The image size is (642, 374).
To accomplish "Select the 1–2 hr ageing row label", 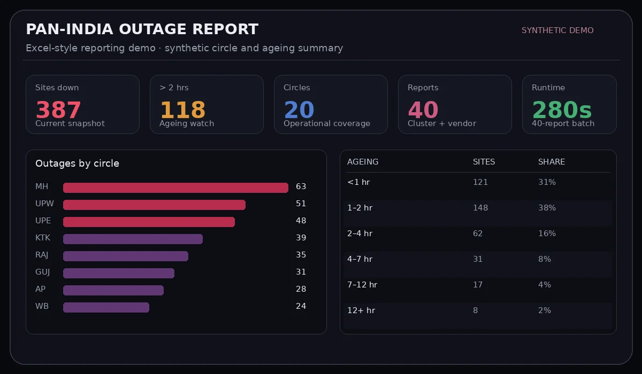I will (360, 208).
